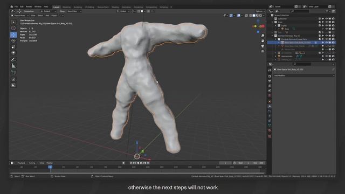The height and width of the screenshot is (194, 345).
Task: Select the Select Box tool in toolbar
Action: [13, 22]
